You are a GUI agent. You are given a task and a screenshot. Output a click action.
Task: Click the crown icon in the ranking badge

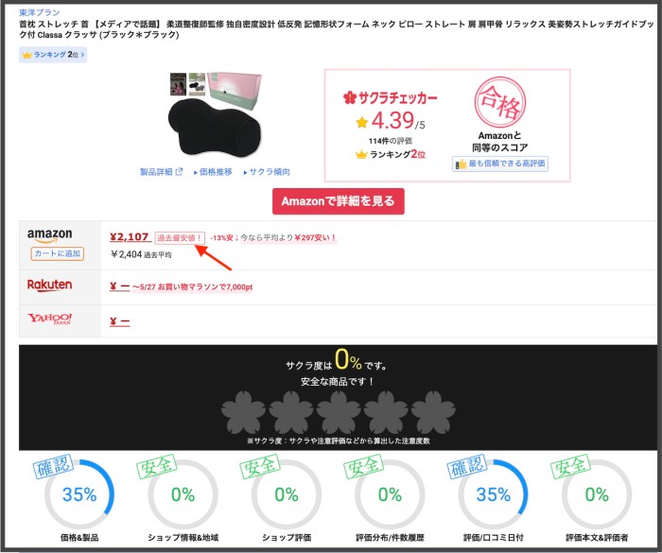tap(27, 55)
